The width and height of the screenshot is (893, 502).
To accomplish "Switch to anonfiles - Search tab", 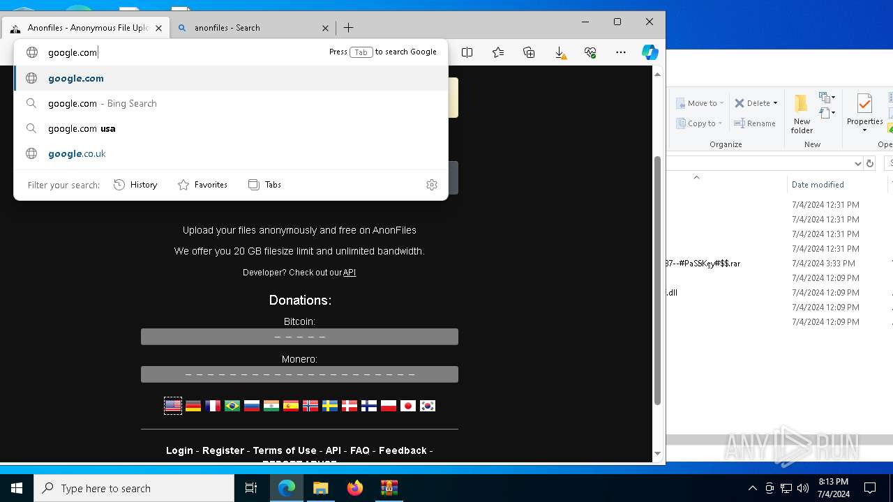I will [x=253, y=28].
